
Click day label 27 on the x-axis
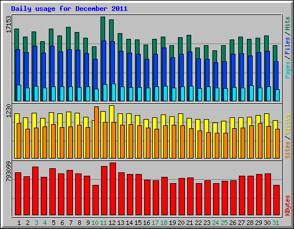[241, 223]
